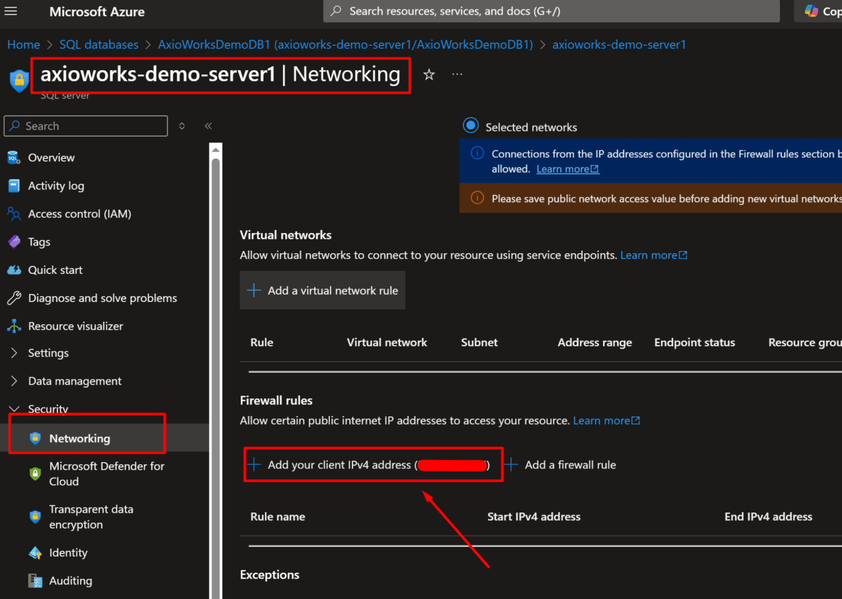
Task: Expand the Settings section
Action: click(x=15, y=353)
